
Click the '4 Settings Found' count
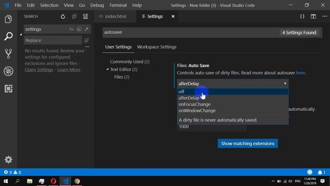[x=299, y=33]
